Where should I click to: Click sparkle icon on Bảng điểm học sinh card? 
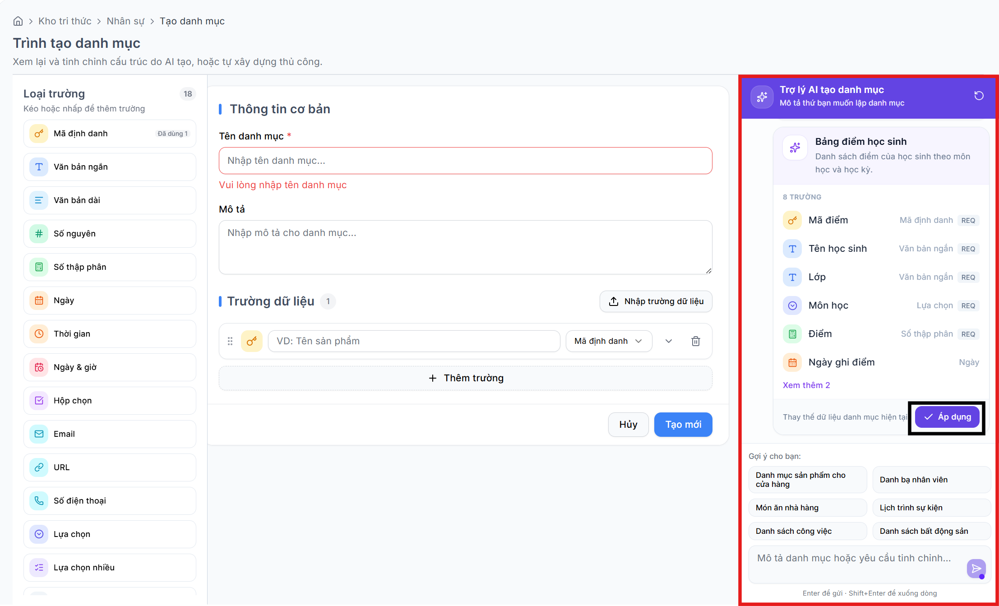[x=795, y=148]
